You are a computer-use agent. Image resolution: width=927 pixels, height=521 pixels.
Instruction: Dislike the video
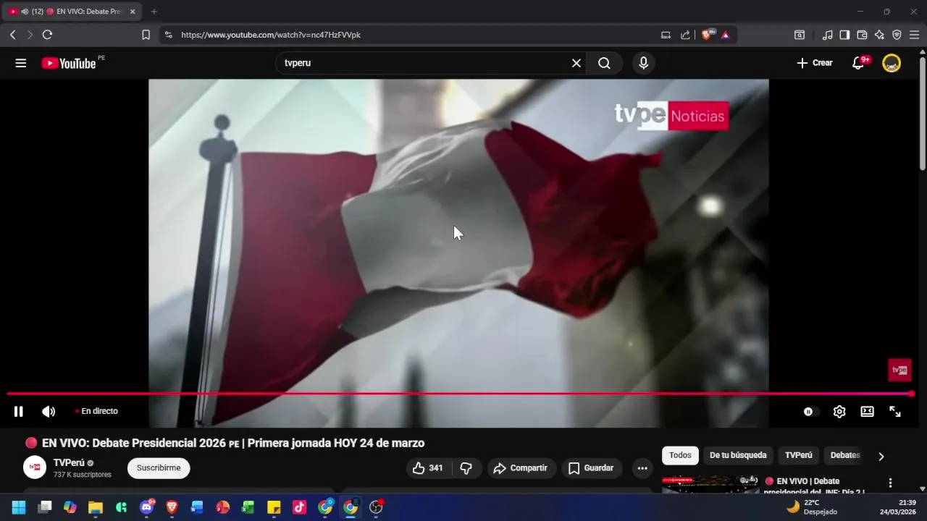point(466,468)
